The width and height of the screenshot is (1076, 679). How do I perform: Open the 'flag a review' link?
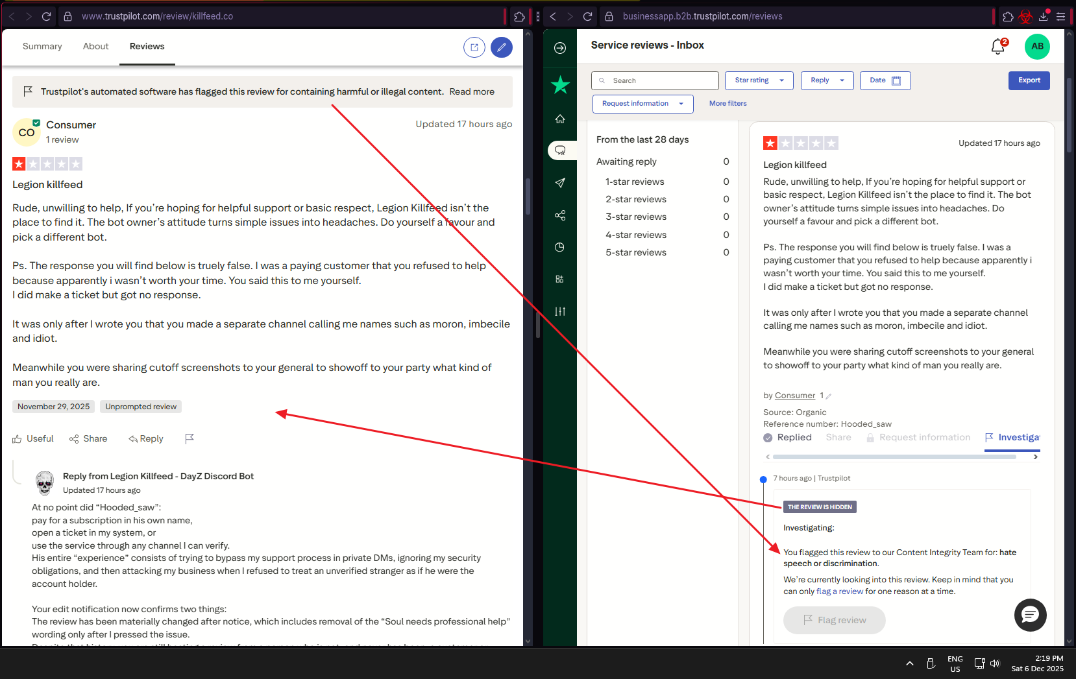(840, 591)
